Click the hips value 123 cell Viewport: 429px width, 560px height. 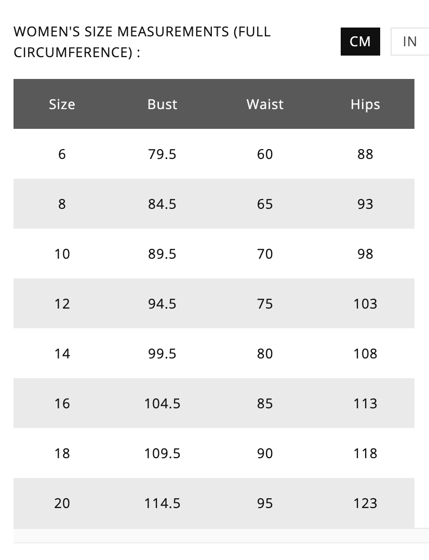[365, 503]
